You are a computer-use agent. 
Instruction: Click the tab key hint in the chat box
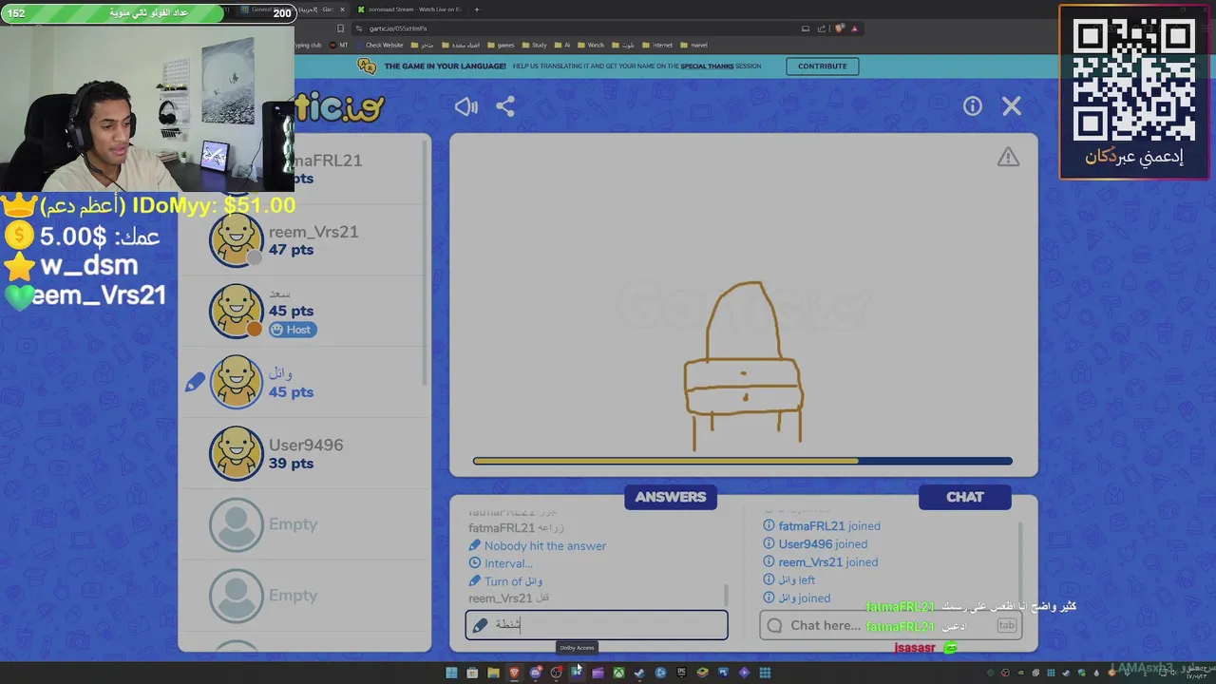[1006, 625]
